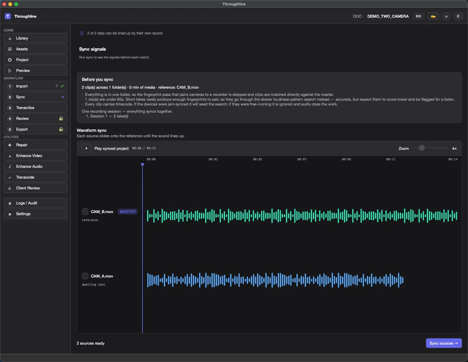468x362 pixels.
Task: Click the 'Before you sync' heading
Action: [97, 79]
